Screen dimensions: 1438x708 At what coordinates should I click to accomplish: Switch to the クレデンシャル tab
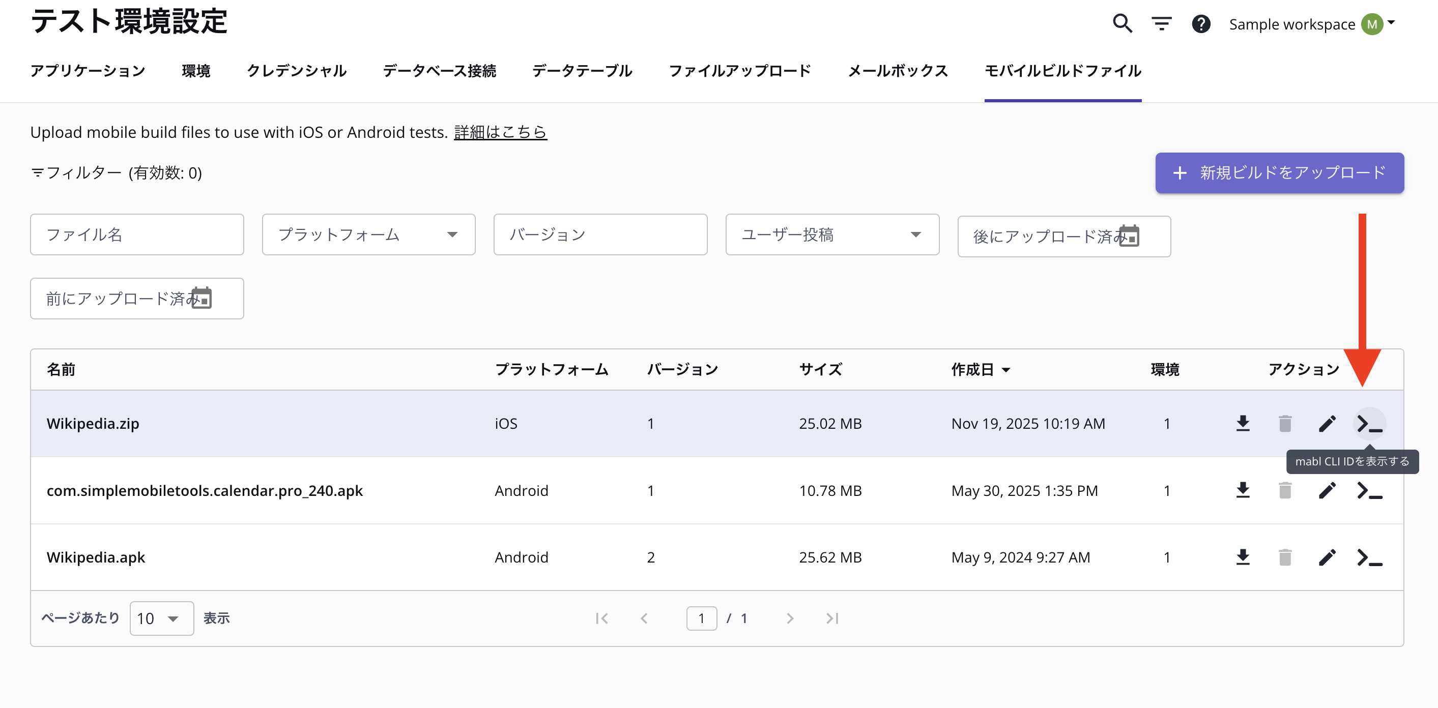point(297,71)
